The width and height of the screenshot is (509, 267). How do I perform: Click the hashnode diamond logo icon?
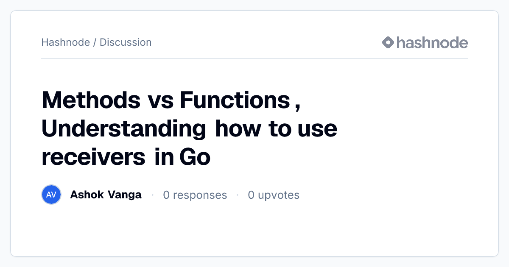pos(388,42)
